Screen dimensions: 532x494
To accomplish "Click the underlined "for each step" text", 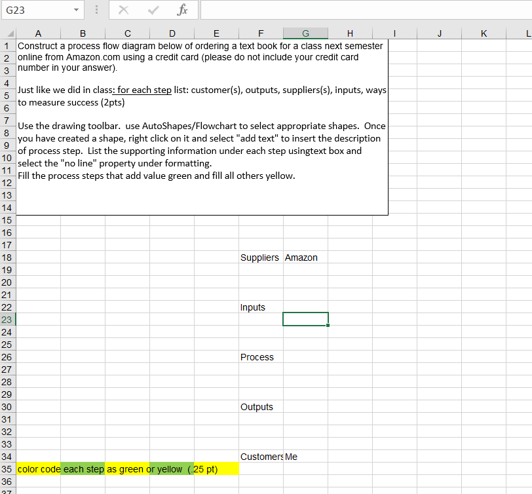I will [144, 90].
